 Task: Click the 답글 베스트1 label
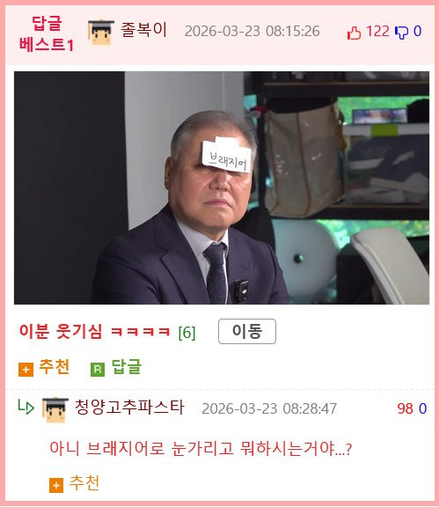point(47,34)
